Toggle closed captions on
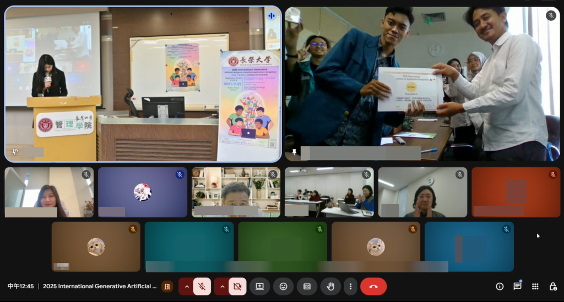 [x=307, y=287]
